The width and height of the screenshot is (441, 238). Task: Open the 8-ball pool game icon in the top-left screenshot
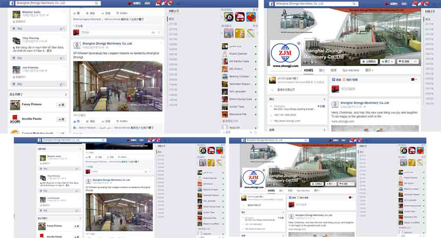point(228,17)
